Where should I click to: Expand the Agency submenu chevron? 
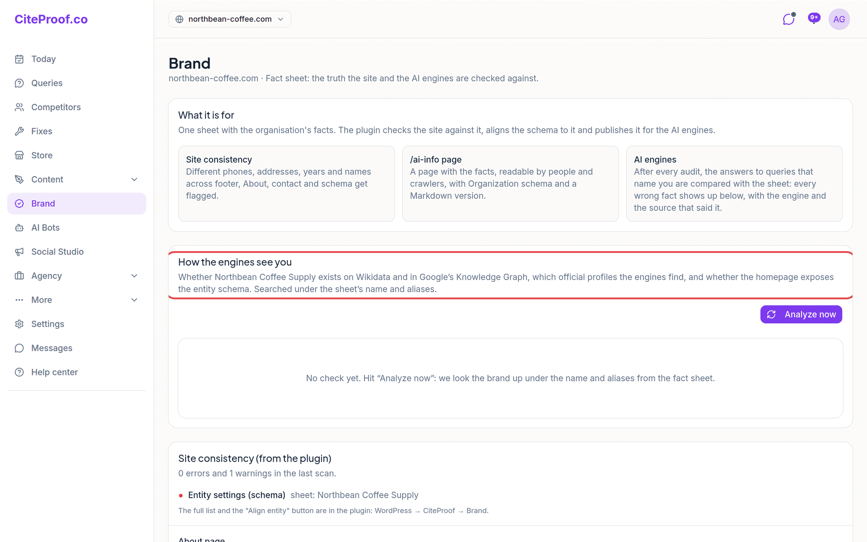tap(134, 276)
